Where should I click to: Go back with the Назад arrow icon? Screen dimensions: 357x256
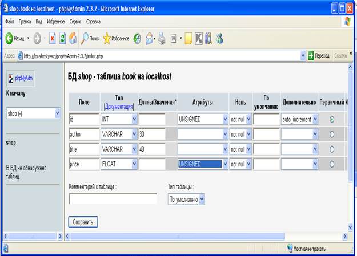coord(9,38)
